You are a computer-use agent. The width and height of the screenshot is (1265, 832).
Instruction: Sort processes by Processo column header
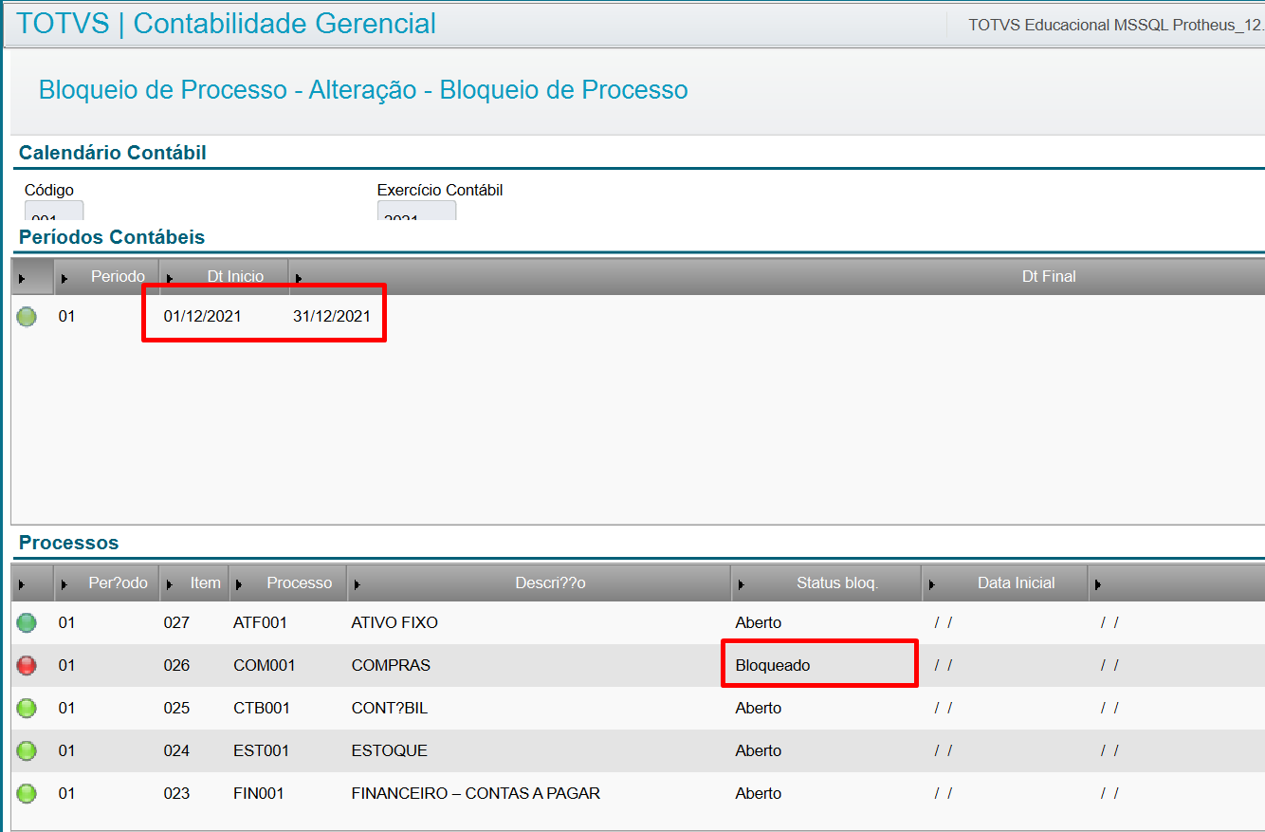point(288,583)
